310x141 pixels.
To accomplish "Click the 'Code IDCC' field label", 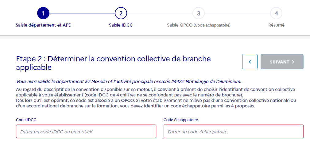I will coord(26,120).
